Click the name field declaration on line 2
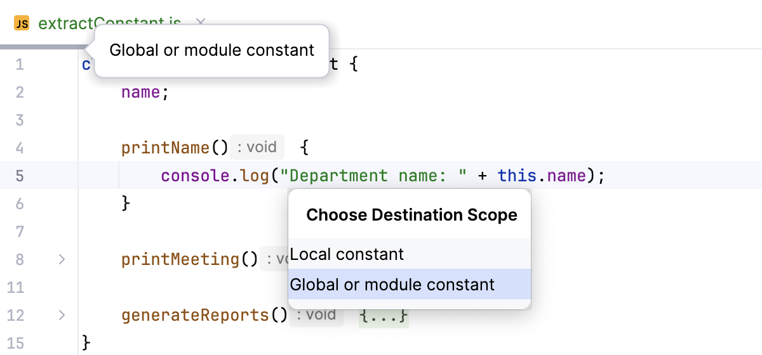This screenshot has height=355, width=762. (140, 92)
